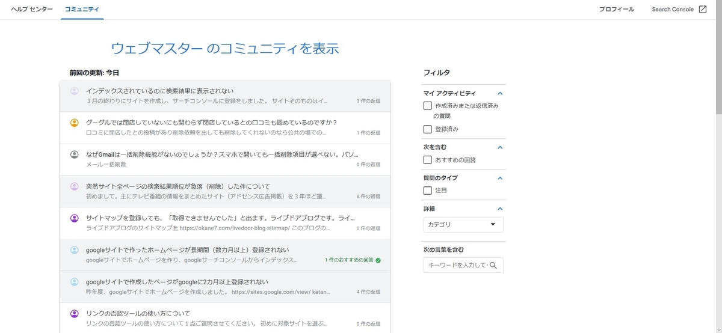
Task: Click avatar of リンクの否認ツール thread
Action: point(75,314)
